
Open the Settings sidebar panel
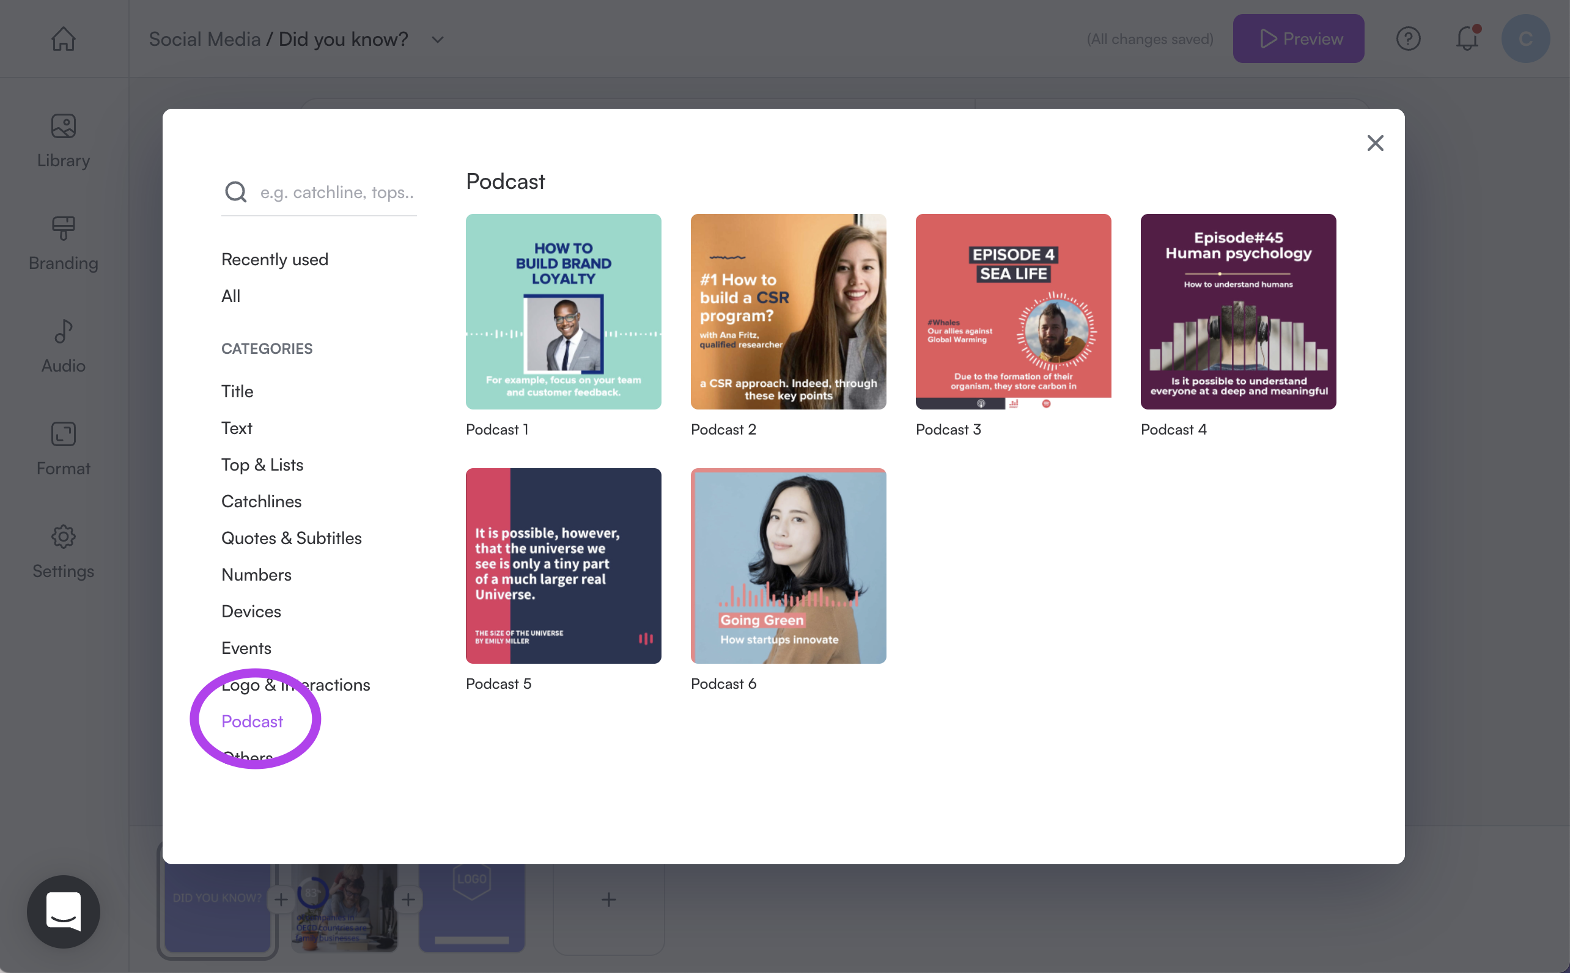[x=63, y=552]
